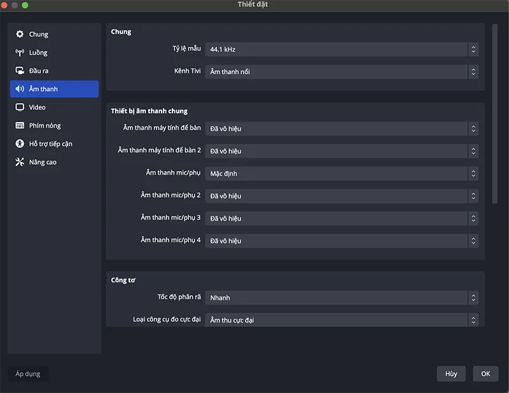Expand the Tốc độ phân rã dropdown

[341, 298]
